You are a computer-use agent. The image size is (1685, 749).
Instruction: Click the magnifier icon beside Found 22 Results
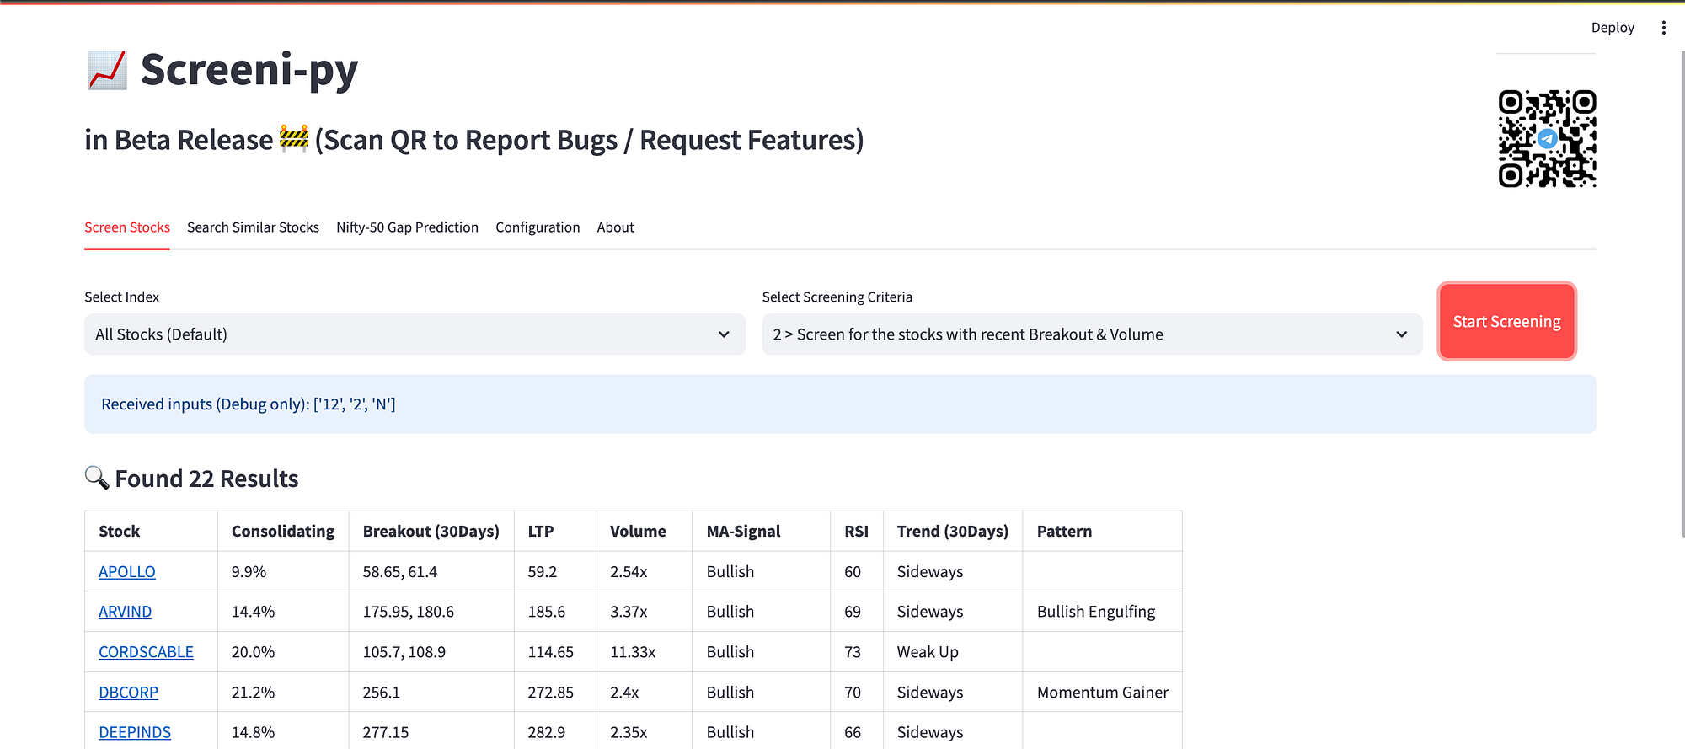(x=97, y=478)
